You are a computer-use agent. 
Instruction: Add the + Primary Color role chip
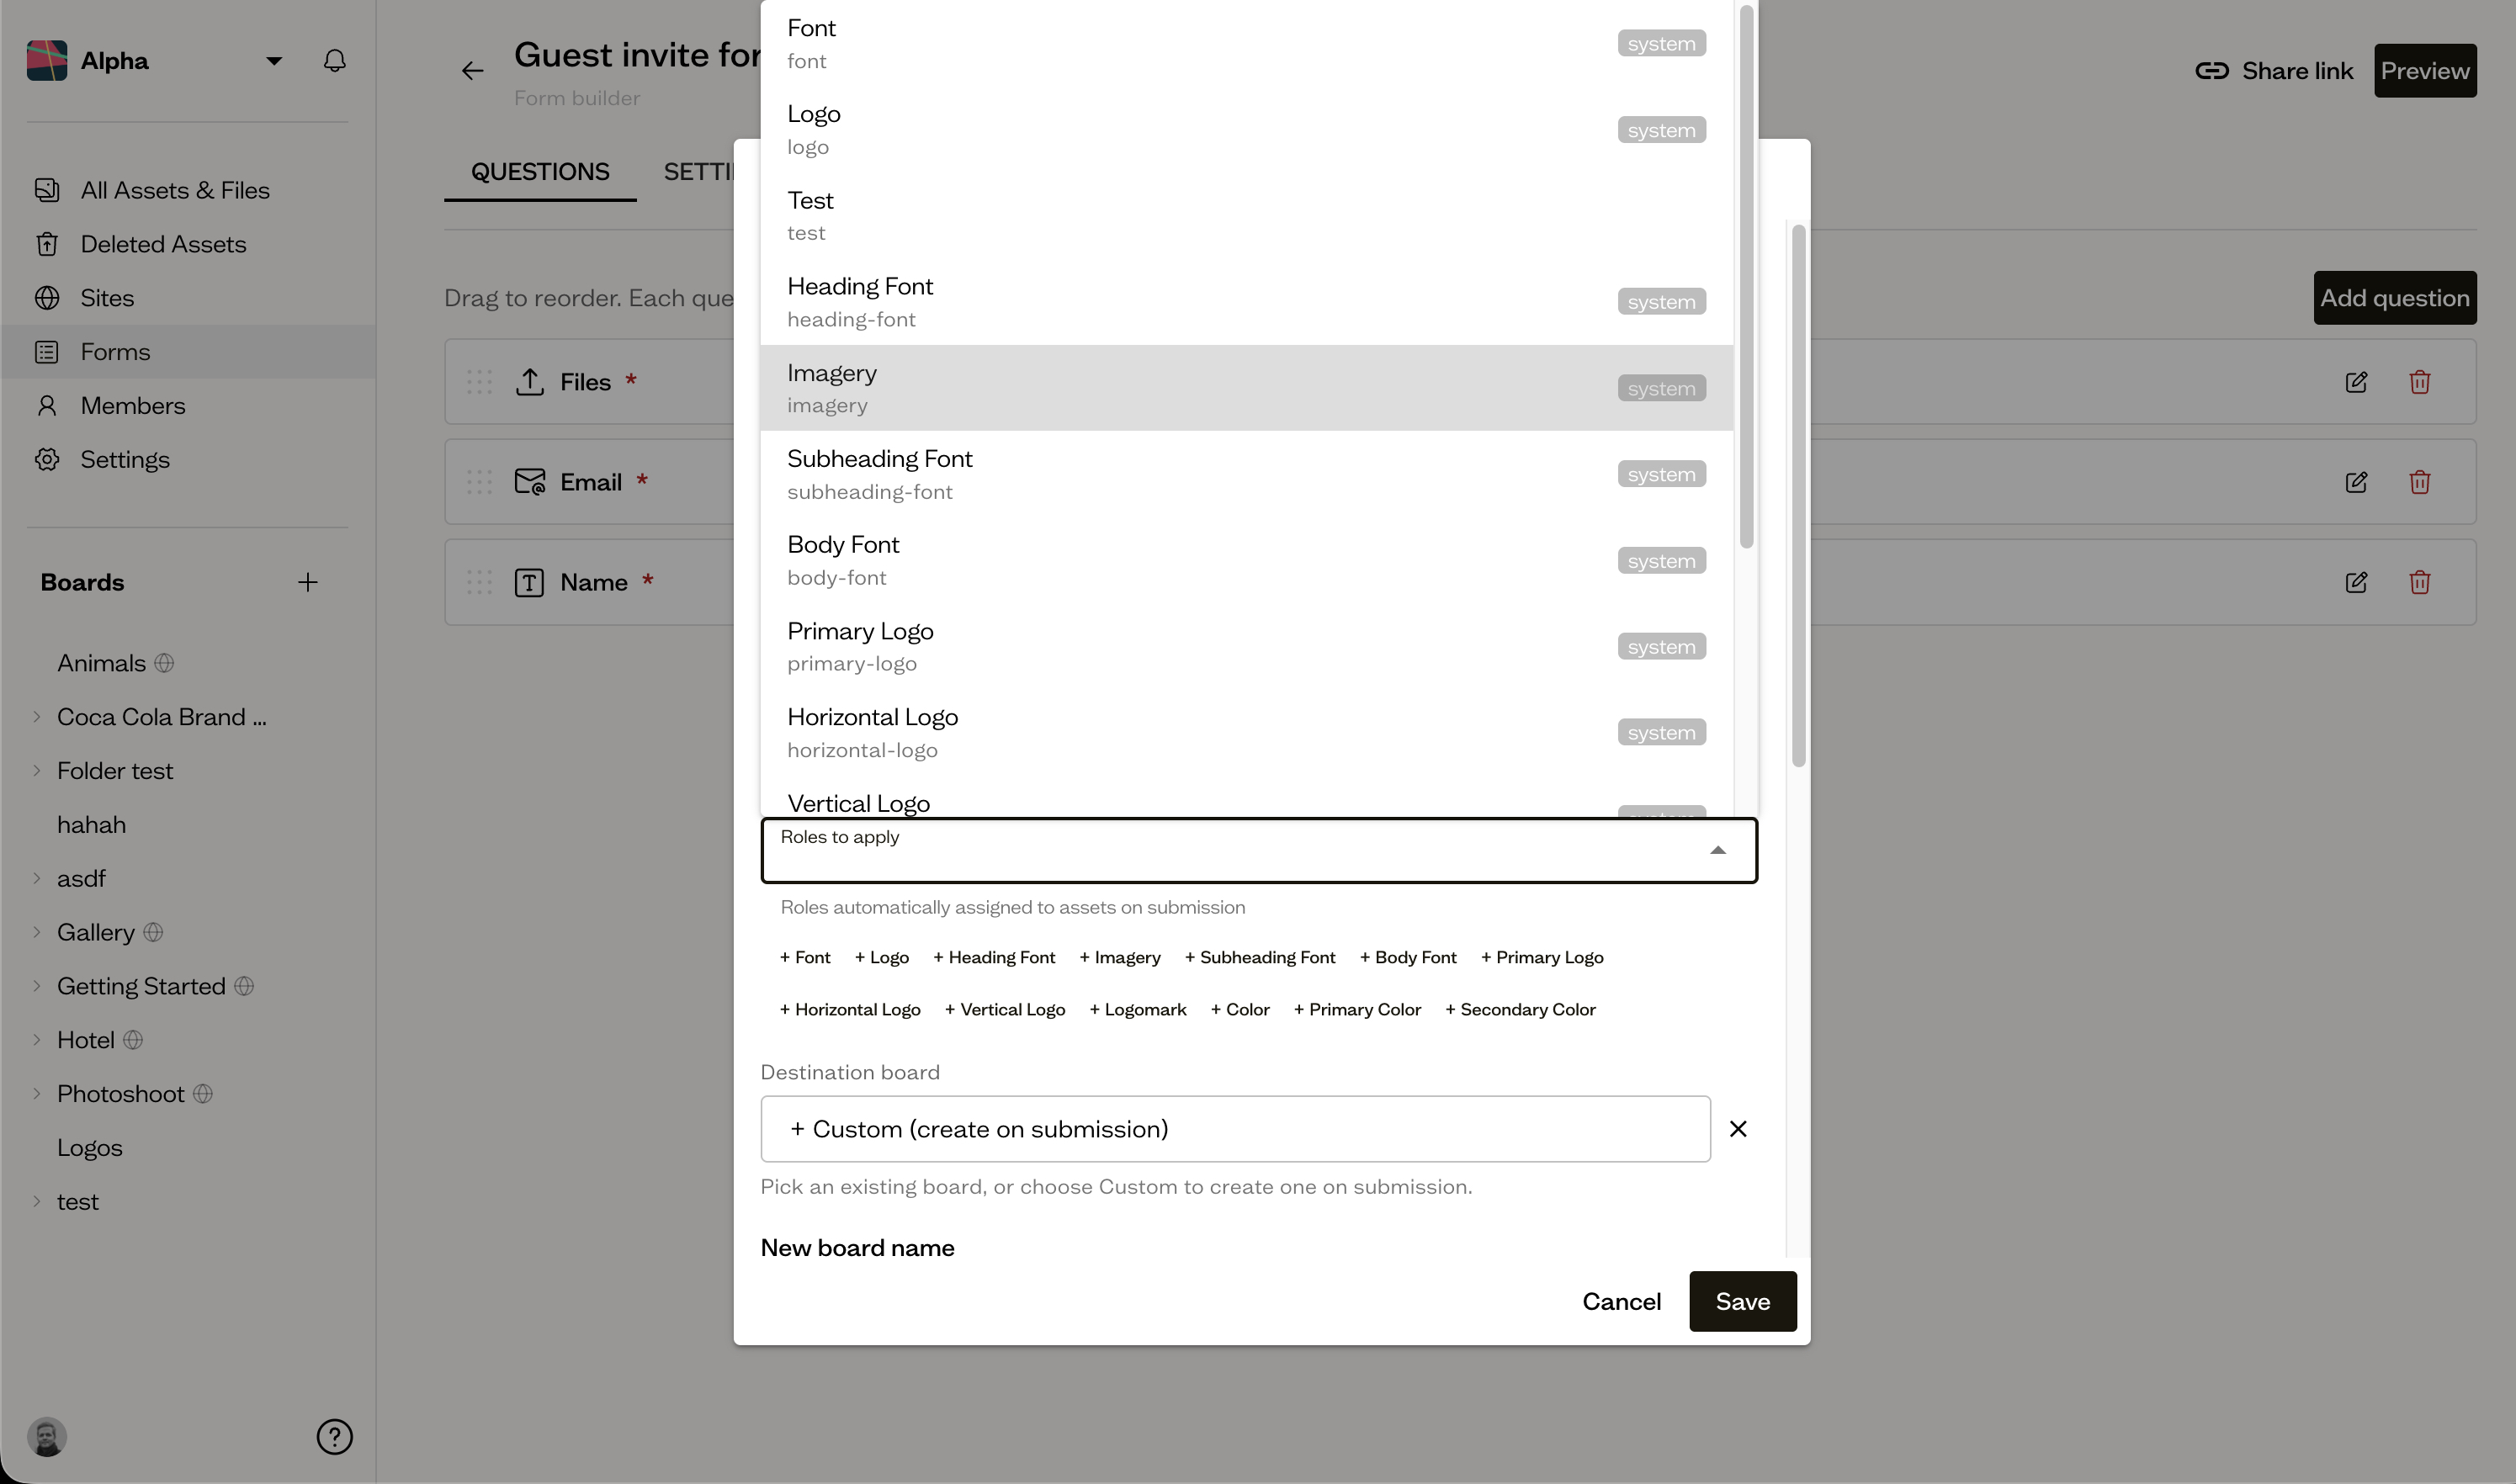[1357, 1009]
